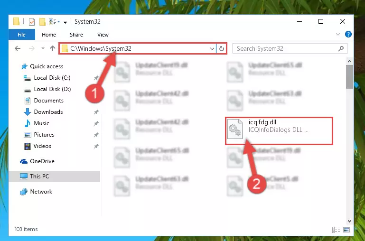The image size is (365, 241).
Task: Go back with the left arrow
Action: click(18, 48)
